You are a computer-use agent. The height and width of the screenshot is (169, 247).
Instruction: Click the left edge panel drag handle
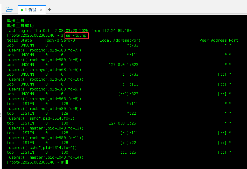1,114
